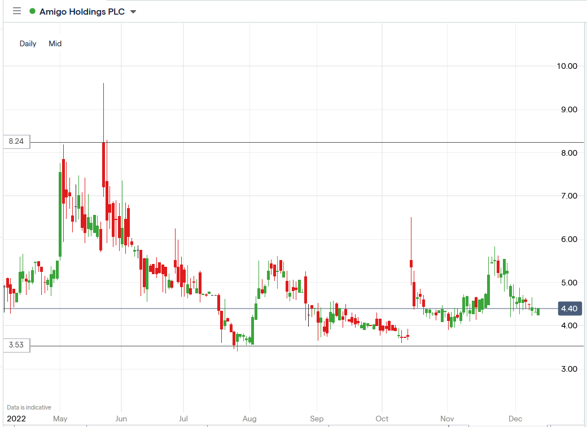
Task: Click the May label on time axis
Action: [60, 419]
